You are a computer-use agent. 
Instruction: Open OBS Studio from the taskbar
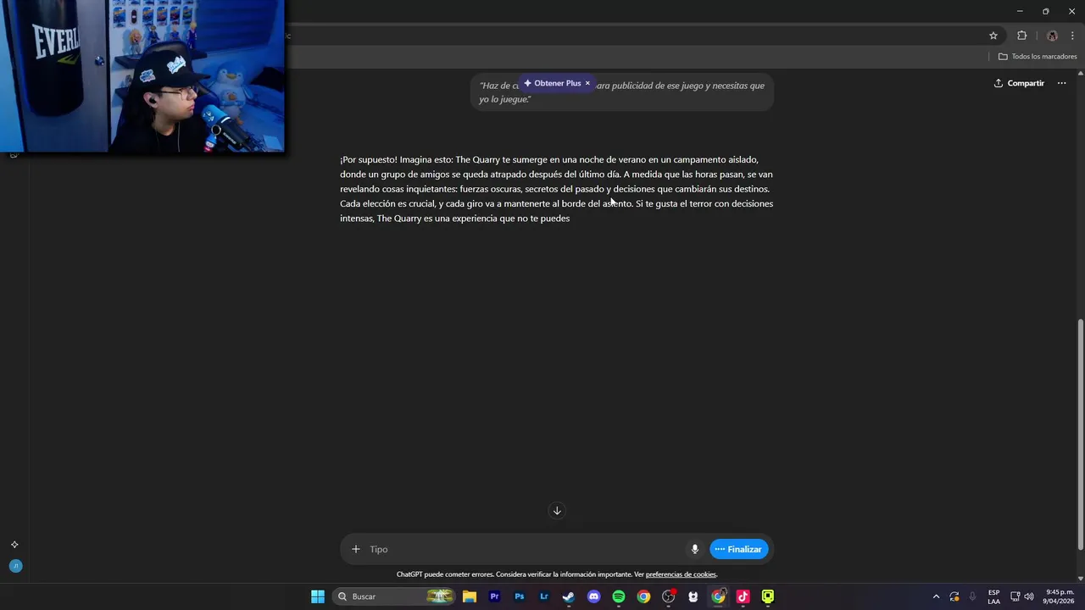tap(668, 596)
